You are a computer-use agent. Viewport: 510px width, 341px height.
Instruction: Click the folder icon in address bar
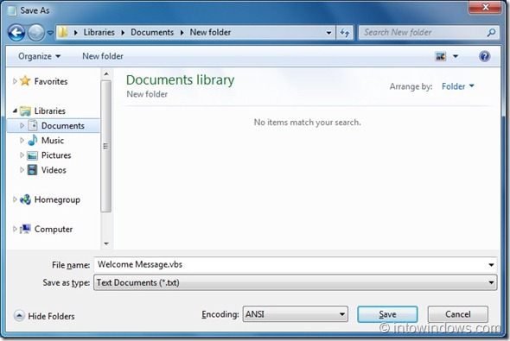(x=63, y=32)
